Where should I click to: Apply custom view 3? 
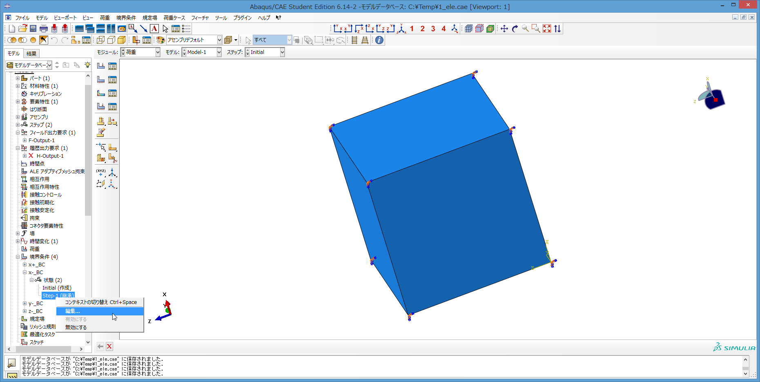[x=433, y=29]
